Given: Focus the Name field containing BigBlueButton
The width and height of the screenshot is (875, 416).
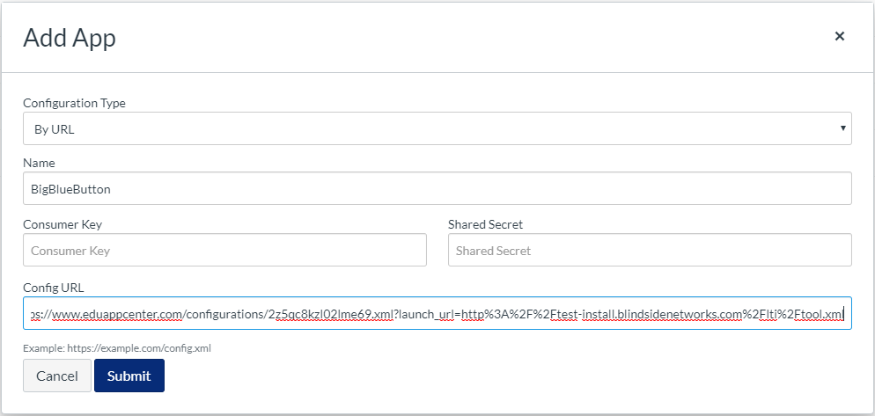Looking at the screenshot, I should coord(437,188).
